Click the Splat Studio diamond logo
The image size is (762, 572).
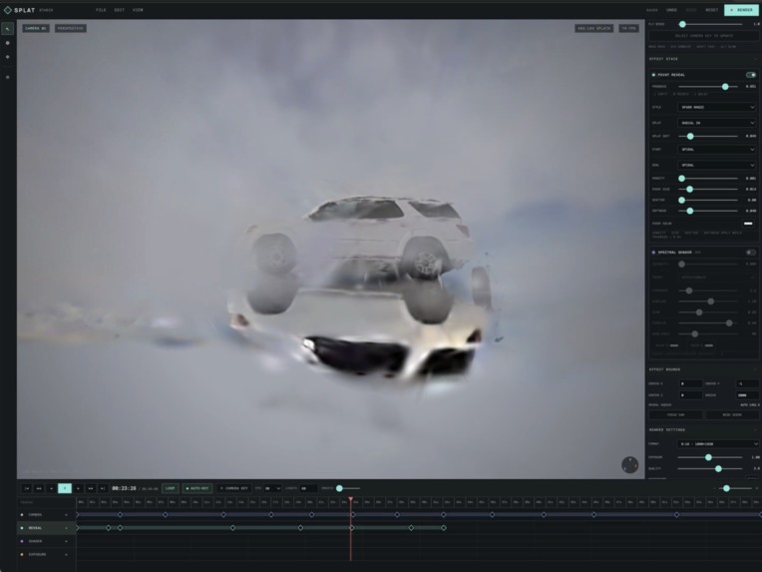pyautogui.click(x=7, y=10)
